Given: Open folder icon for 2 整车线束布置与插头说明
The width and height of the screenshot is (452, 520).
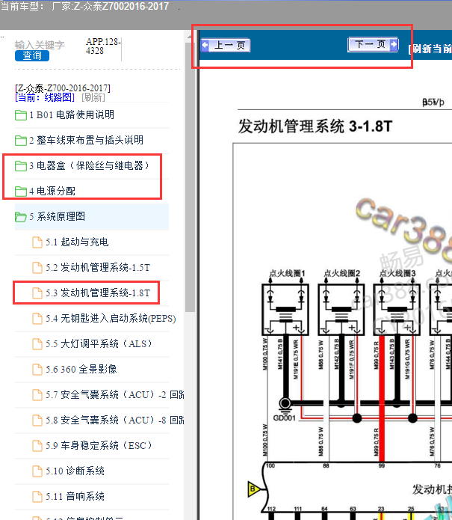Looking at the screenshot, I should tap(21, 140).
